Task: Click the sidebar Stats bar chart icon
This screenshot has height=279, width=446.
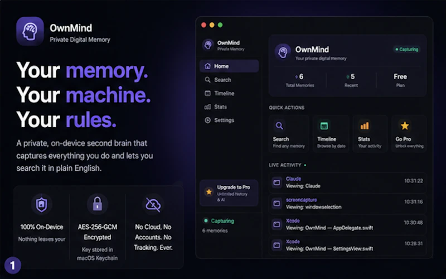Action: click(x=207, y=107)
